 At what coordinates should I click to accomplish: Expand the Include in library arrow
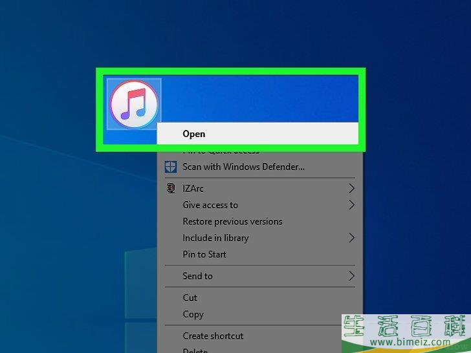click(x=351, y=238)
